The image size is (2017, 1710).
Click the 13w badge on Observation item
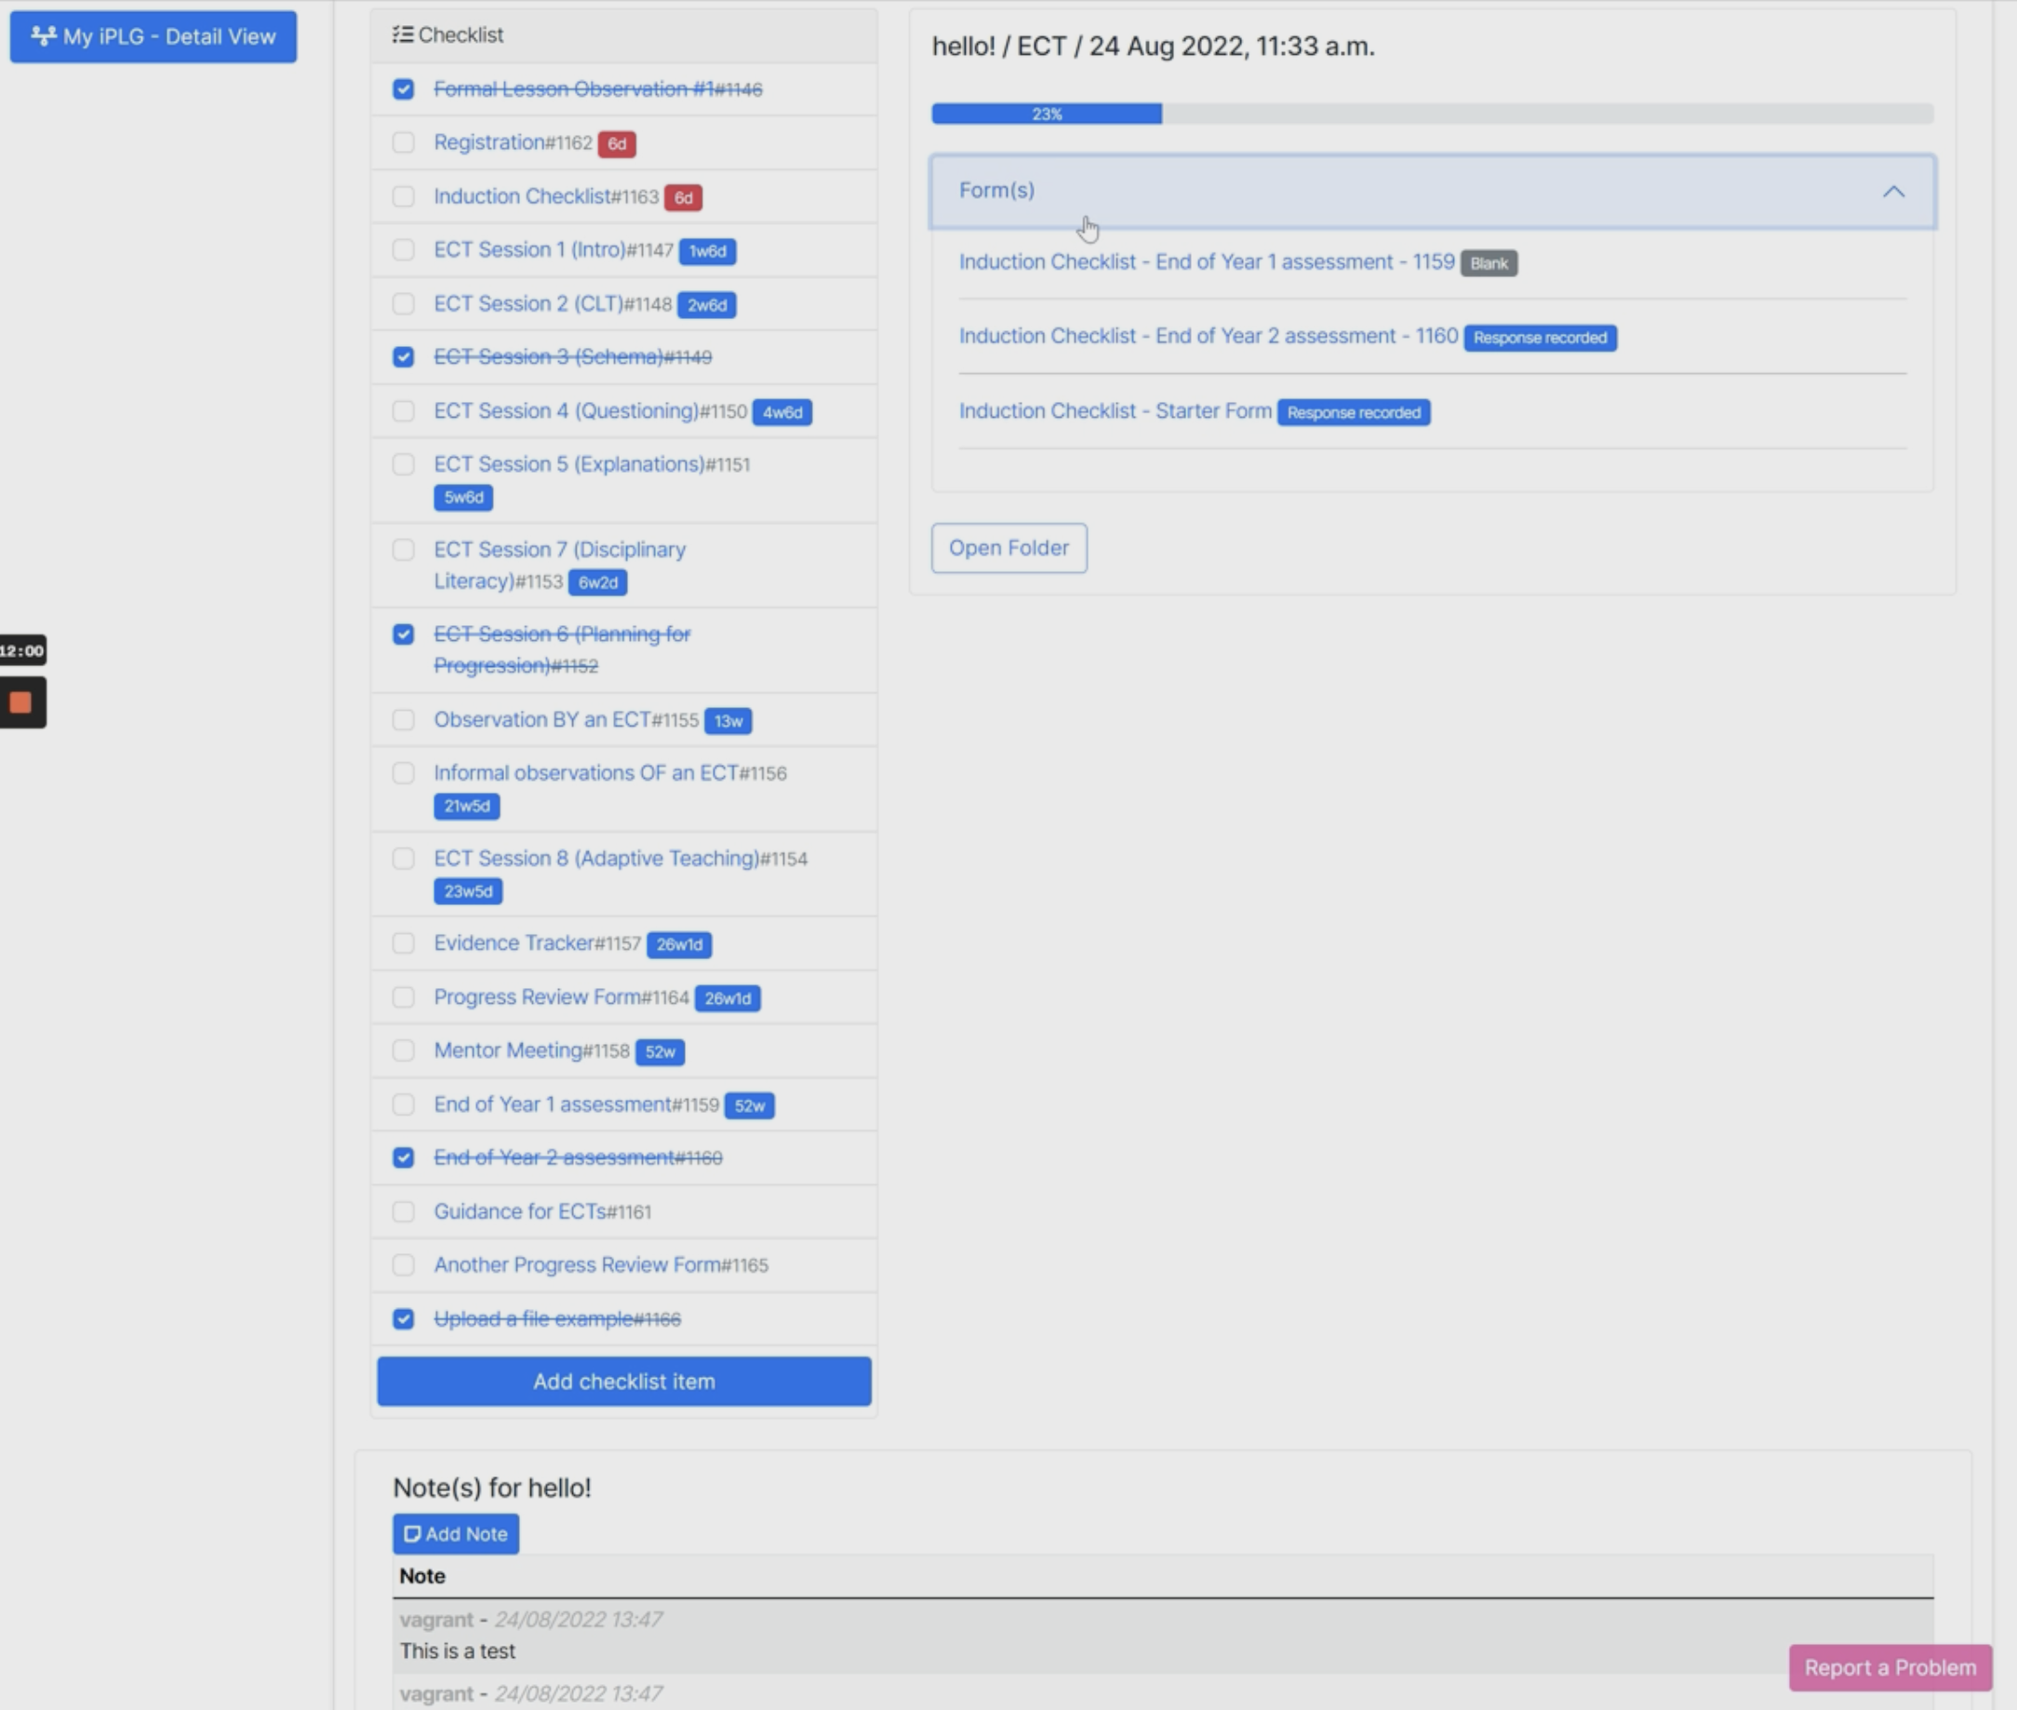727,721
